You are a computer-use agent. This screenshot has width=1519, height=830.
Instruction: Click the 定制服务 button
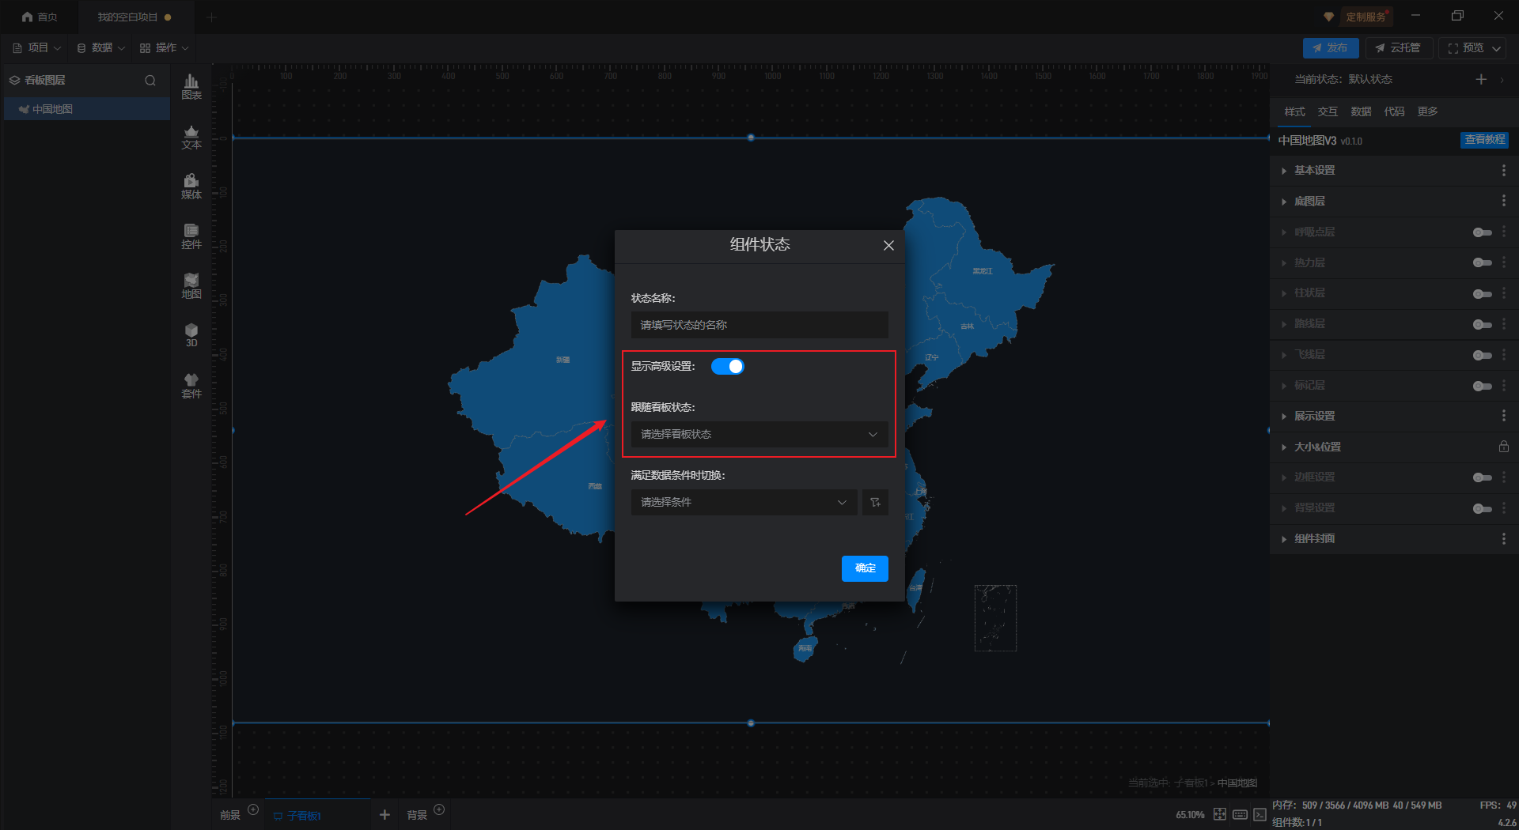coord(1366,17)
